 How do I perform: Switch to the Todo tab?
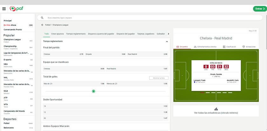click(46, 34)
